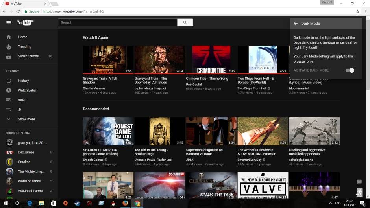Open Accursed Farms channel avatar
Image resolution: width=370 pixels, height=208 pixels.
click(9, 191)
